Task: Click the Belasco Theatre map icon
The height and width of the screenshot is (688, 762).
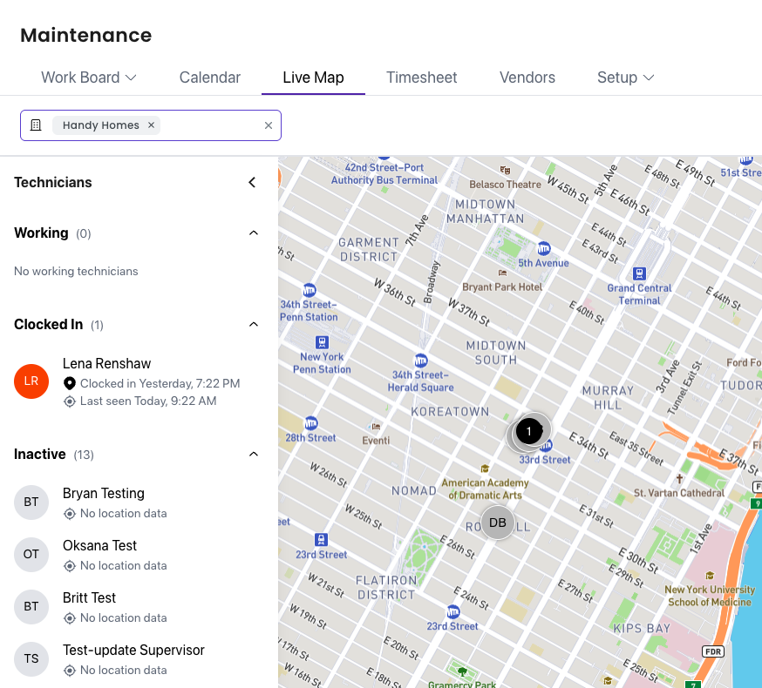Action: pyautogui.click(x=506, y=170)
